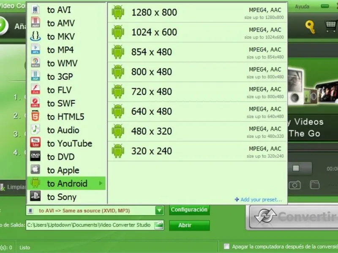Select the Audio music note icon

[35, 129]
